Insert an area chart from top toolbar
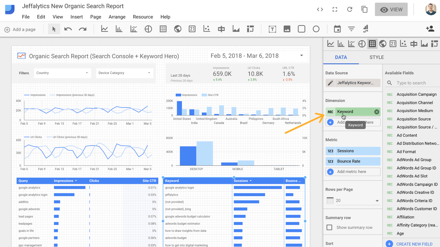The height and width of the screenshot is (247, 440). (x=236, y=29)
